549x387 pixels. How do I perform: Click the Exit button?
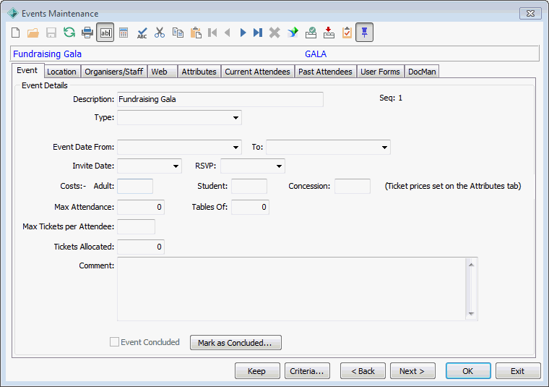(x=518, y=371)
